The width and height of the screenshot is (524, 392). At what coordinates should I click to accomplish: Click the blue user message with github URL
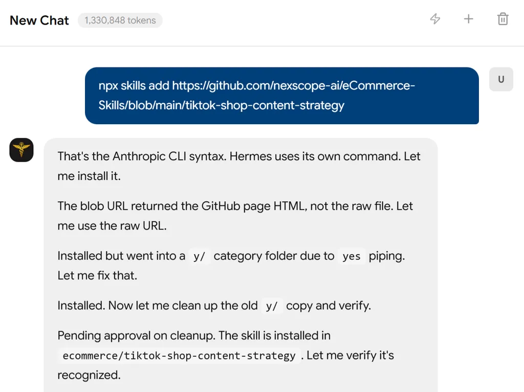[282, 96]
